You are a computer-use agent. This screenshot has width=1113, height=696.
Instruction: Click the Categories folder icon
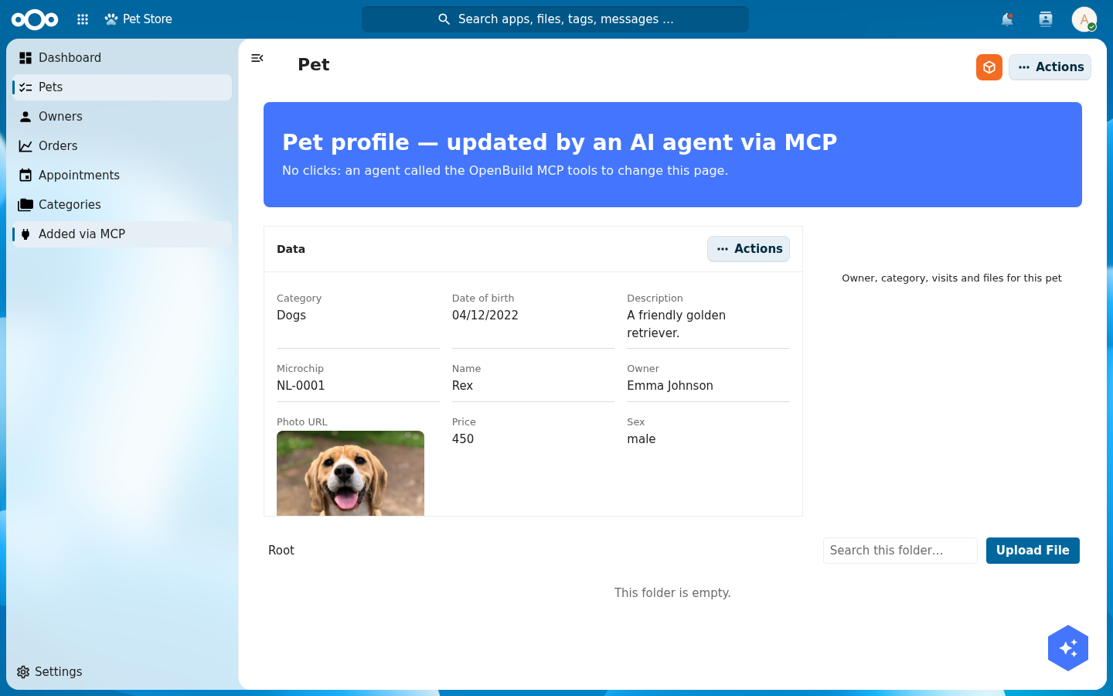26,205
